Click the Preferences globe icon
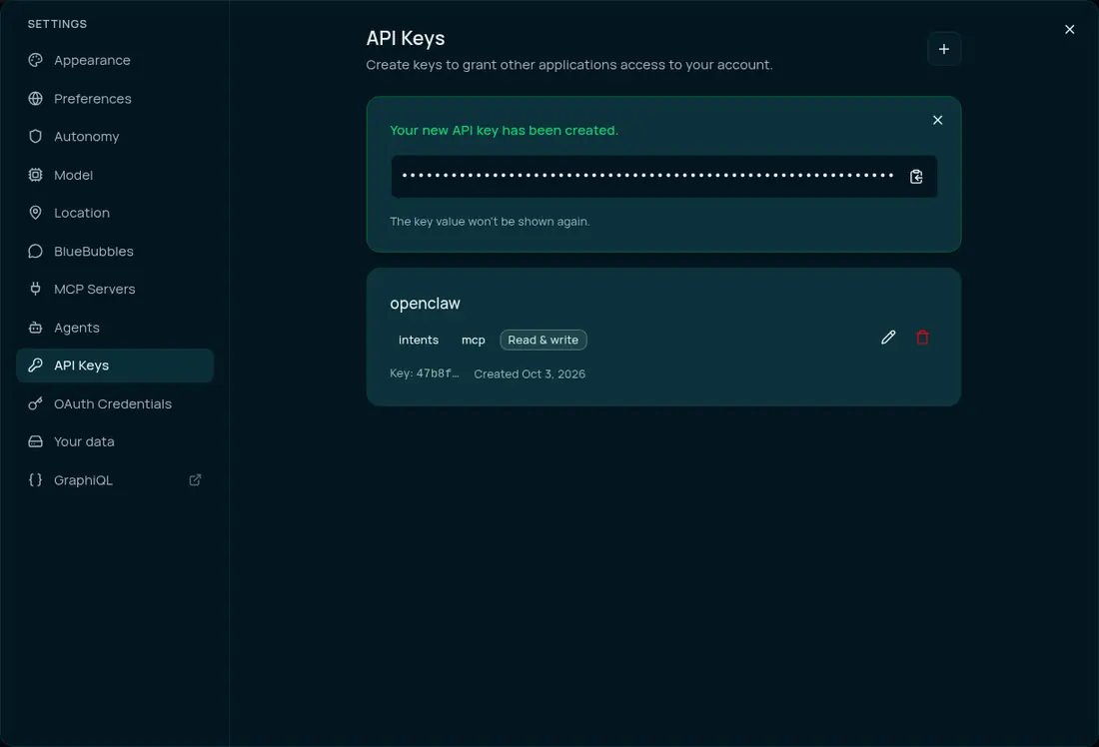 click(x=35, y=99)
